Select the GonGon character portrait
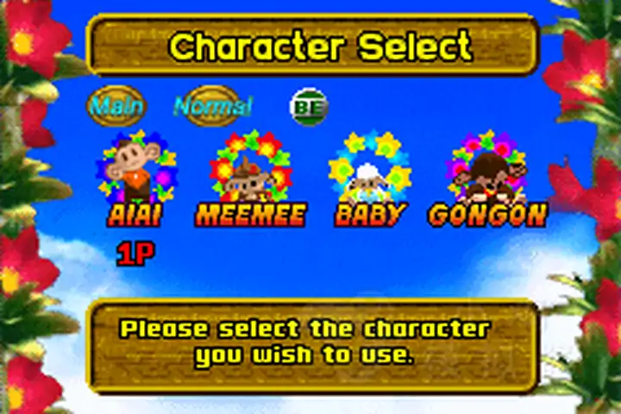This screenshot has height=414, width=621. [488, 166]
